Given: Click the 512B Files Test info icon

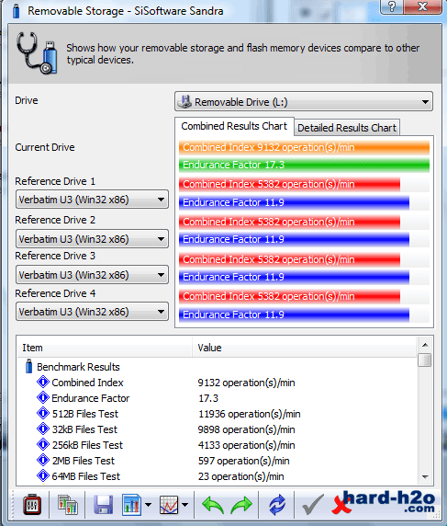Looking at the screenshot, I should click(x=43, y=413).
